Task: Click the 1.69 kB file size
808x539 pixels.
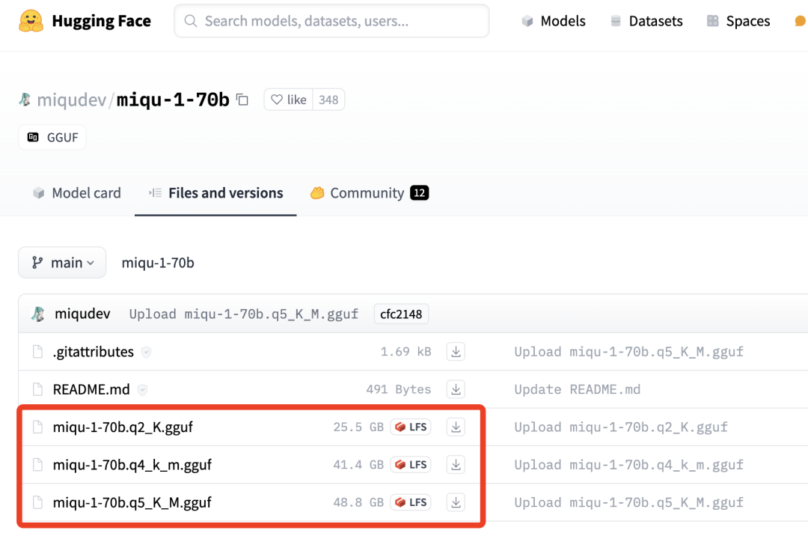Action: [x=405, y=352]
